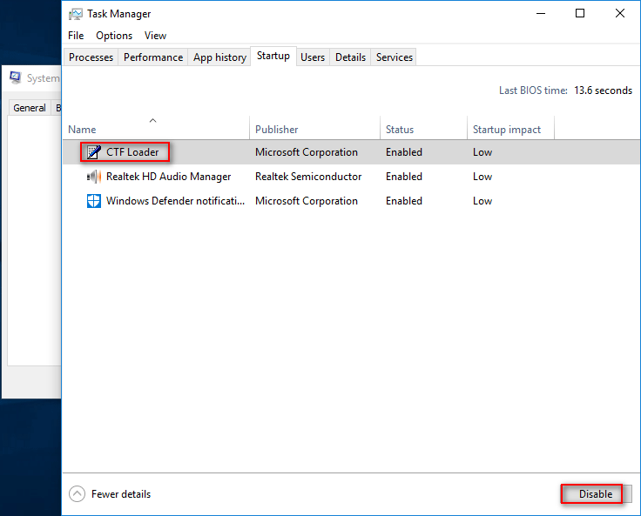Select General tab in System window

[30, 108]
